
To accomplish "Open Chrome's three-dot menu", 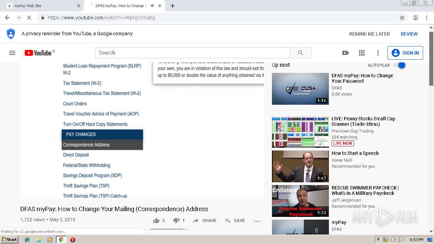I will (427, 18).
